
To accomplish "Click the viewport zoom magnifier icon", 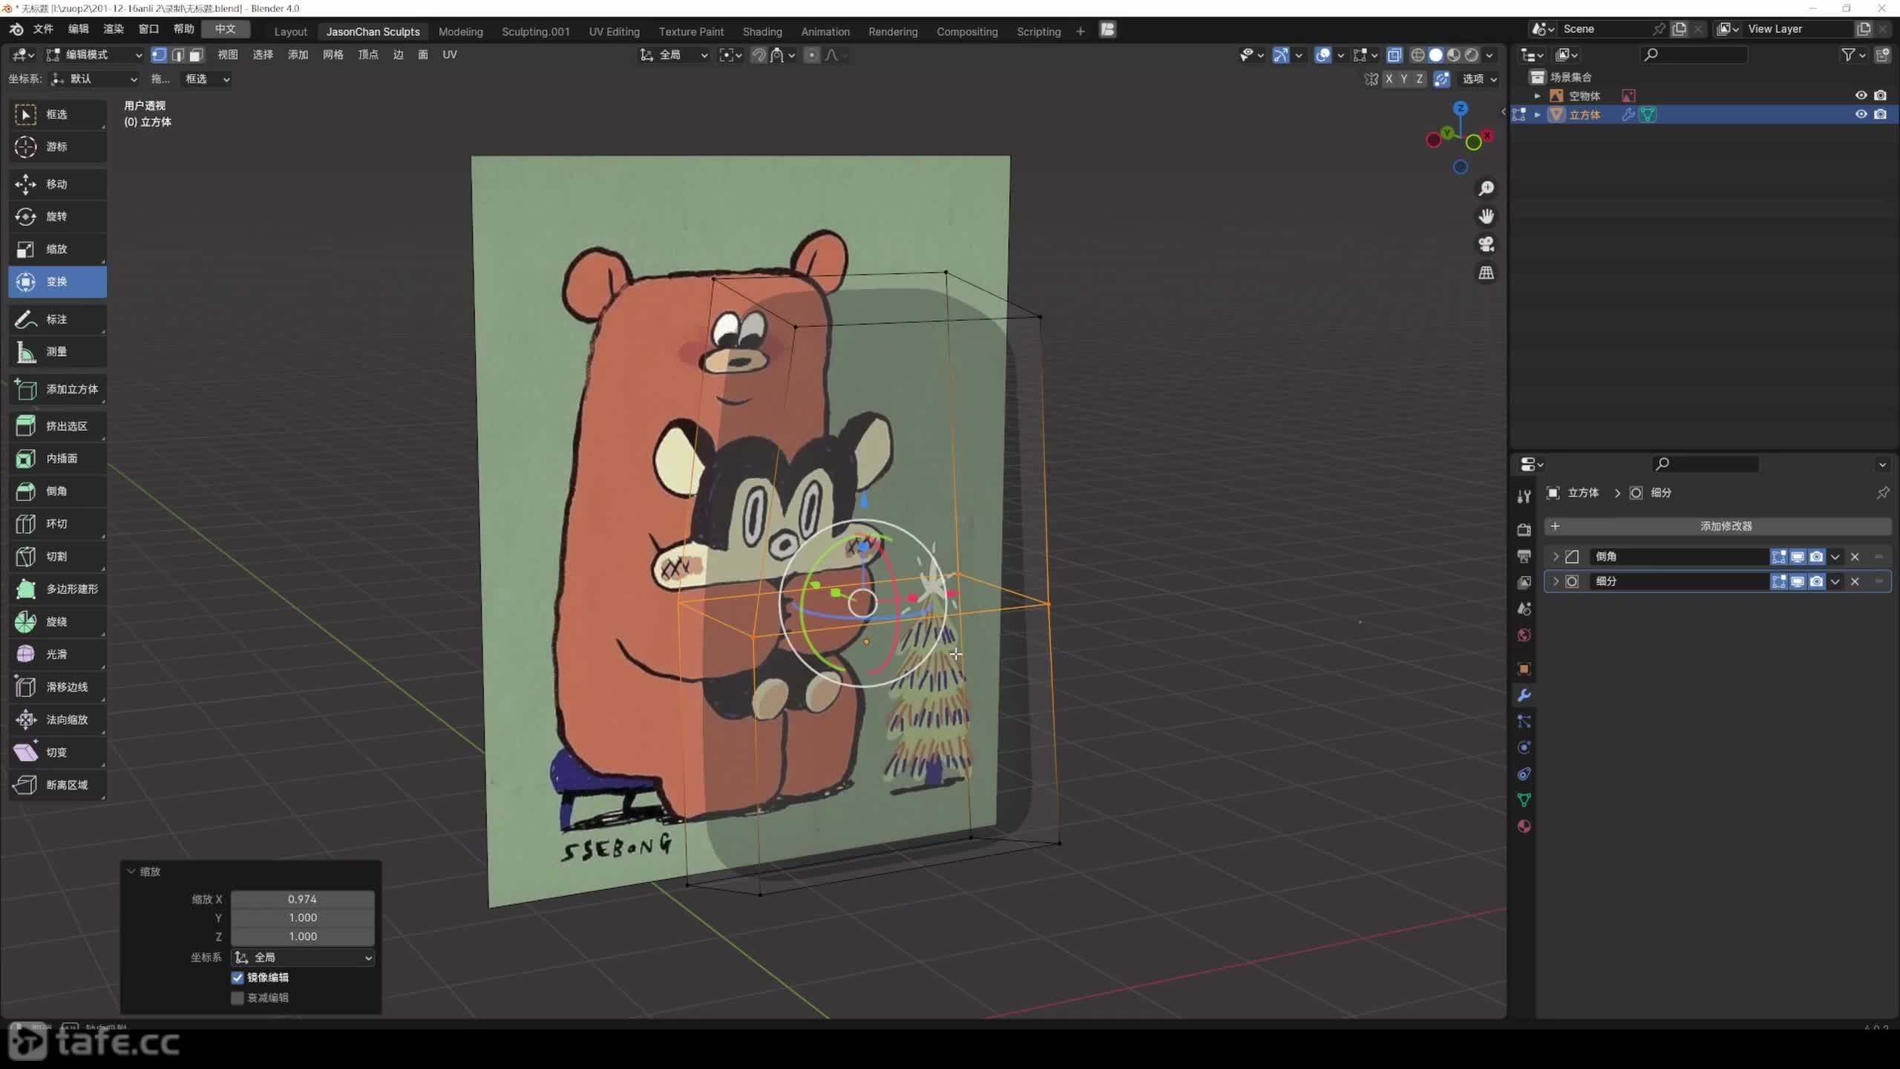I will click(1487, 189).
